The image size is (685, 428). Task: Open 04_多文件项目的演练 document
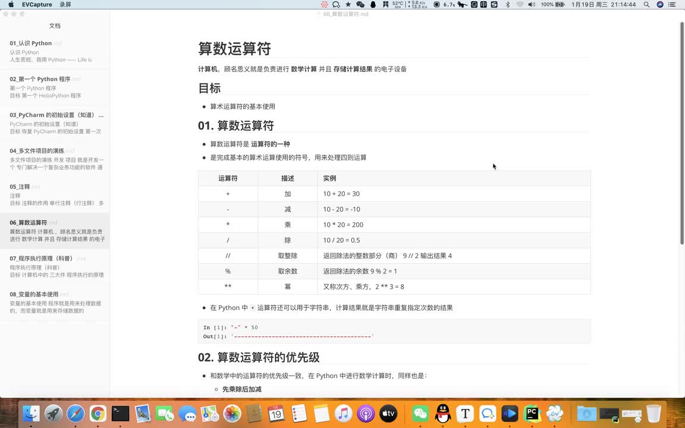click(x=55, y=159)
